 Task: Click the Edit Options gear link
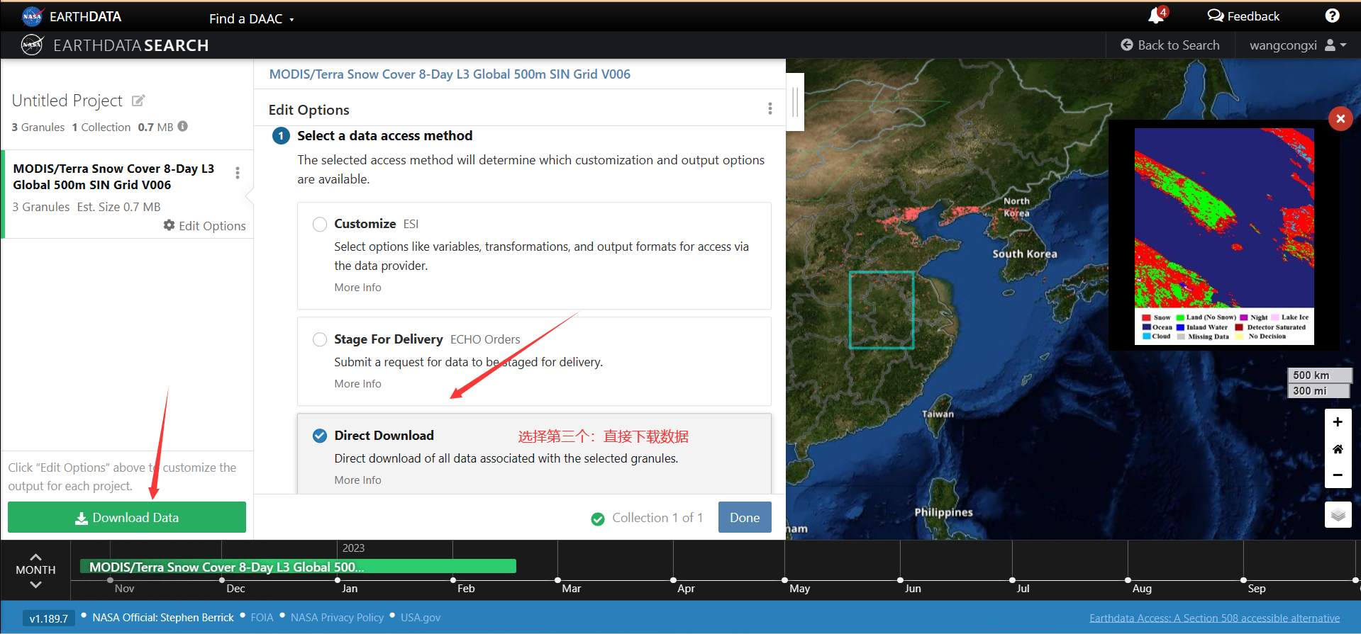click(x=204, y=225)
